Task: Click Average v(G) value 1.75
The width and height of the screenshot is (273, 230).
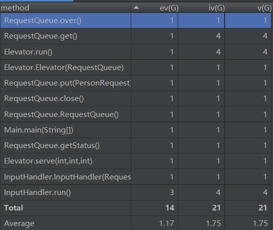Action: pyautogui.click(x=260, y=223)
